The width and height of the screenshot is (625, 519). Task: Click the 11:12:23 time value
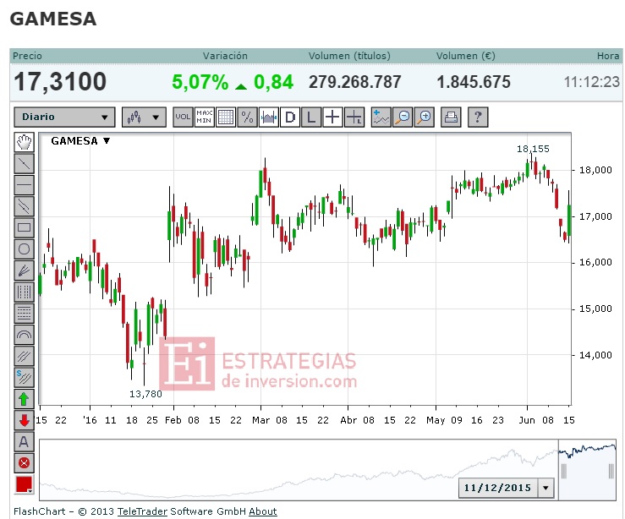[x=592, y=83]
